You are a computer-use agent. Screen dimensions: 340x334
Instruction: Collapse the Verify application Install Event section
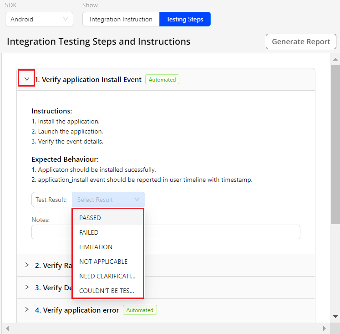tap(27, 79)
